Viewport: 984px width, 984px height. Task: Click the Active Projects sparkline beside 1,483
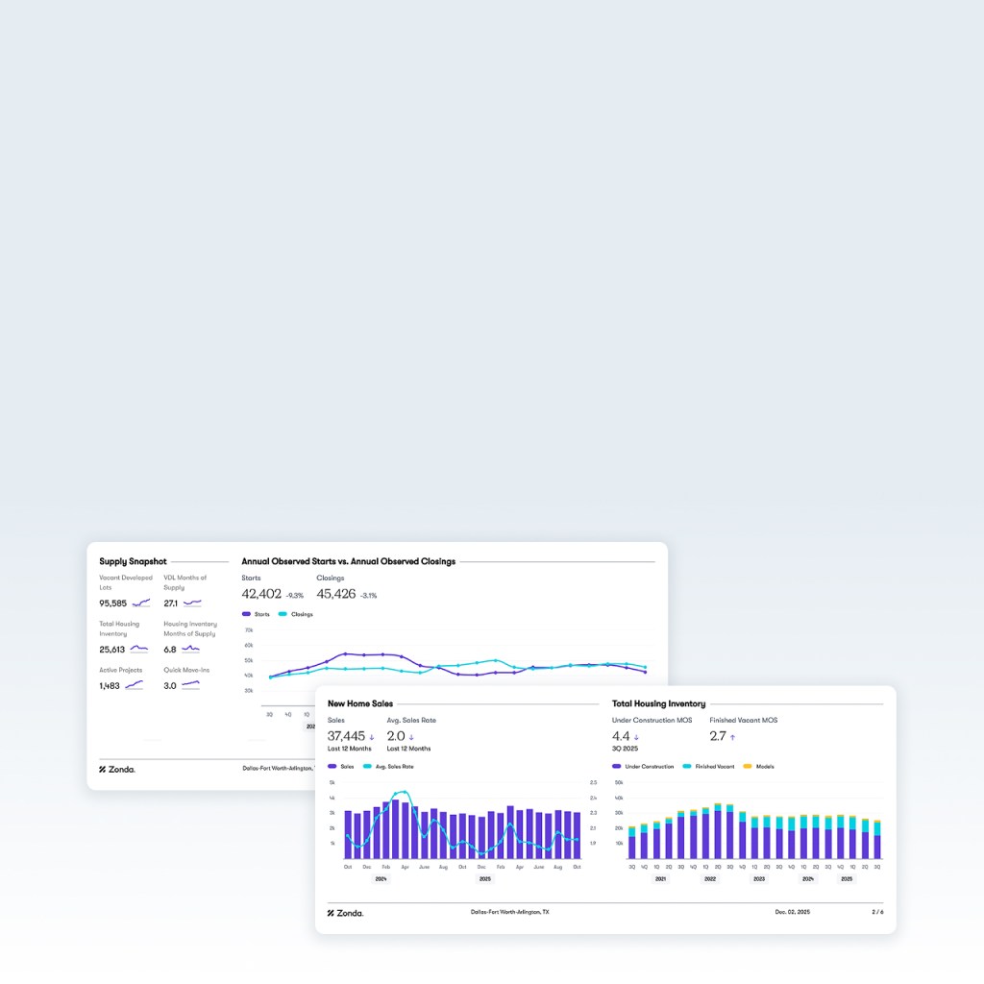(134, 685)
